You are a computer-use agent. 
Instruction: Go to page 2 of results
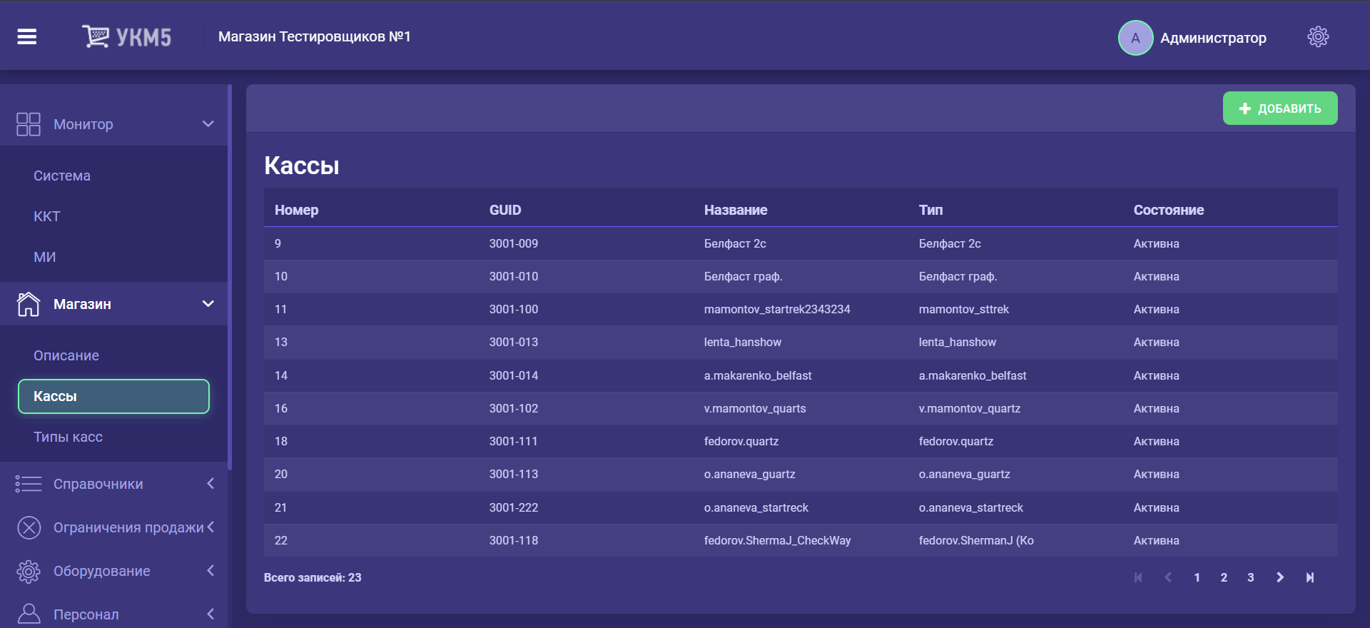click(1224, 577)
